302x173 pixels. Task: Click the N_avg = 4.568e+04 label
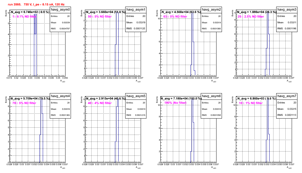[x=181, y=12]
